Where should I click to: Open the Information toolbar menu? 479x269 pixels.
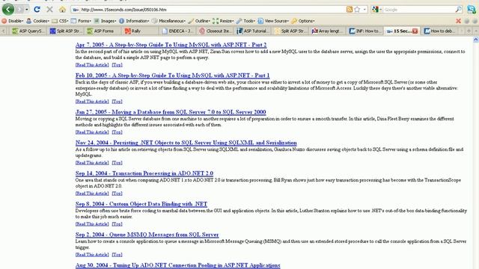[134, 21]
